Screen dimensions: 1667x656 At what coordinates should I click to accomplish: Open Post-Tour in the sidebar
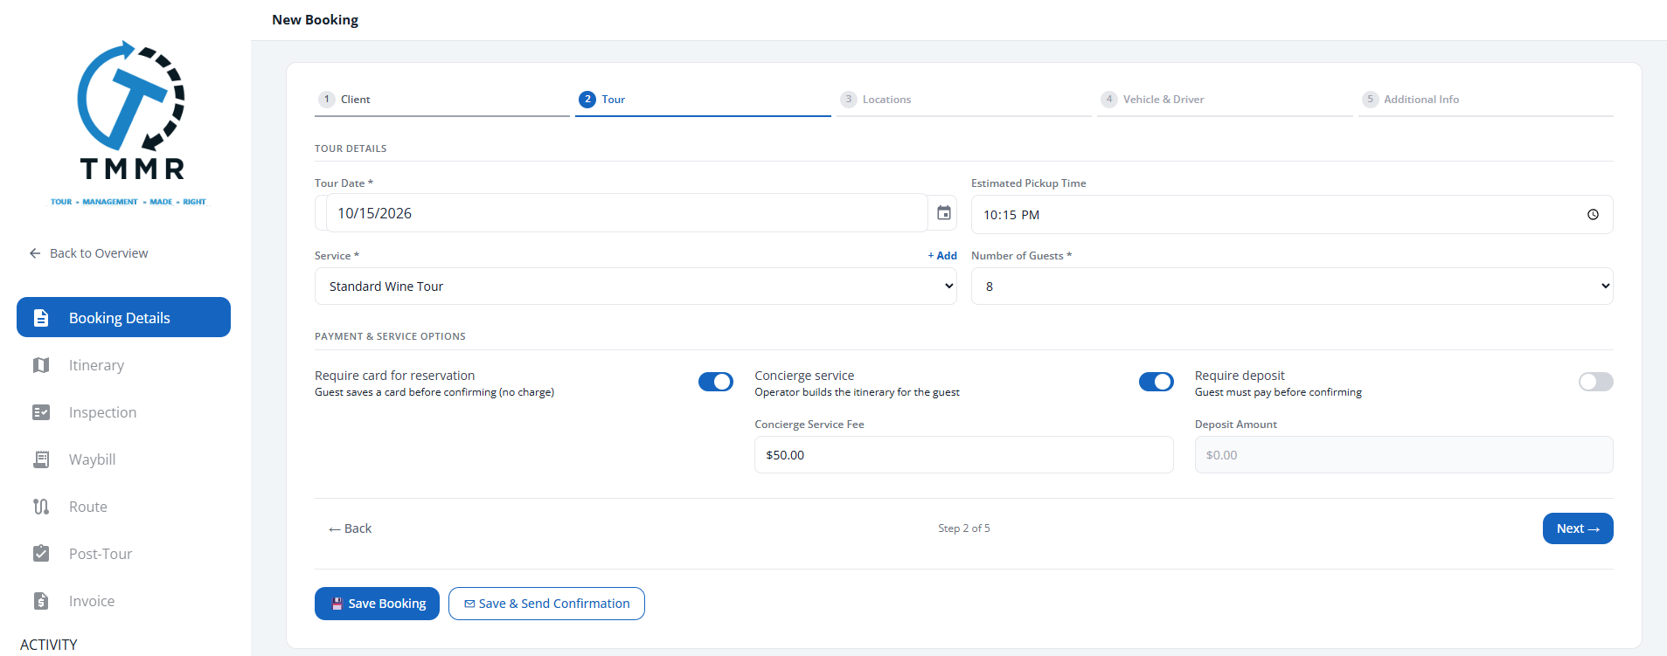[123, 554]
